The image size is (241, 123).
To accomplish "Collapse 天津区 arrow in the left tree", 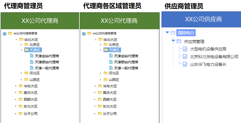I will 21,50.
